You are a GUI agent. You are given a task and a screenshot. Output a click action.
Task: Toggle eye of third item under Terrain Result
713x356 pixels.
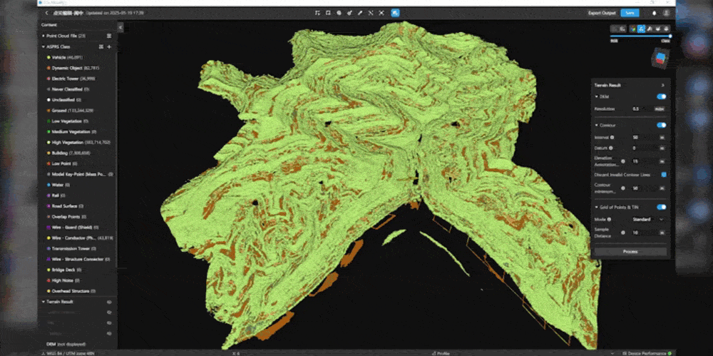coord(109,333)
